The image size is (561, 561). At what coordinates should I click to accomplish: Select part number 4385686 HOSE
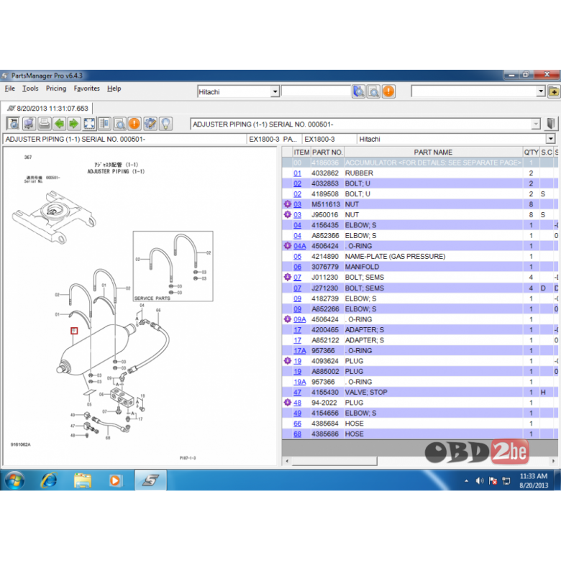(x=325, y=434)
